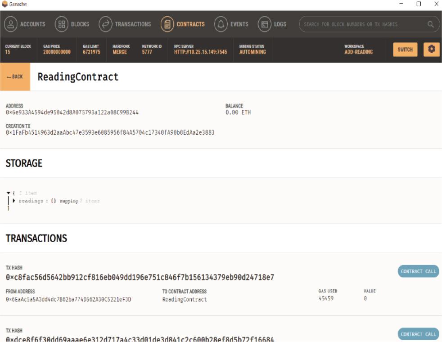Click the Transactions arrows icon
The image size is (442, 342).
tap(105, 24)
